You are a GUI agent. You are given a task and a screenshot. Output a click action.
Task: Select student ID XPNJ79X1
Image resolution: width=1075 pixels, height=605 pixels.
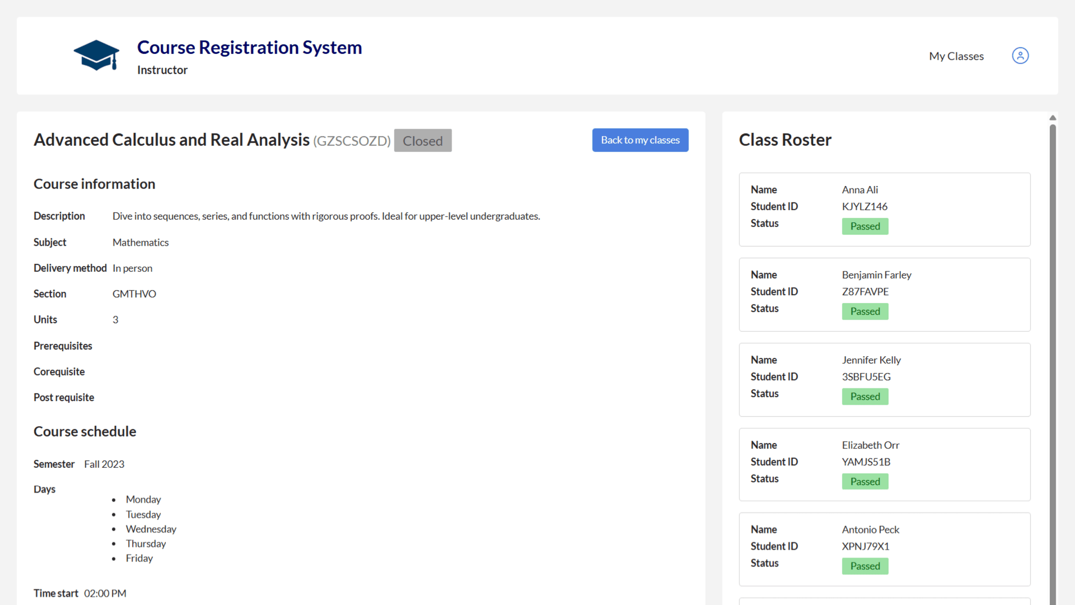[866, 546]
